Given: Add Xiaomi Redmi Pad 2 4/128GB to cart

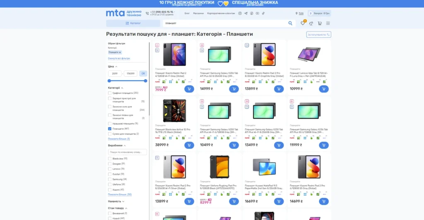Looking at the screenshot, I should click(x=189, y=89).
